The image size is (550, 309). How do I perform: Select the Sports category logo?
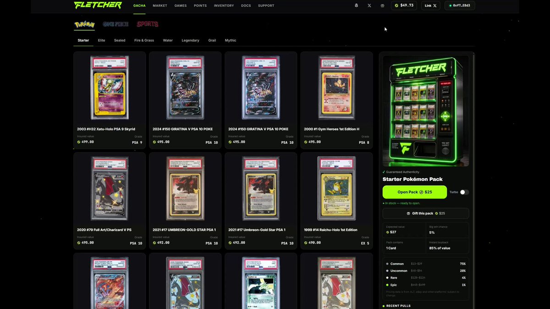point(147,24)
